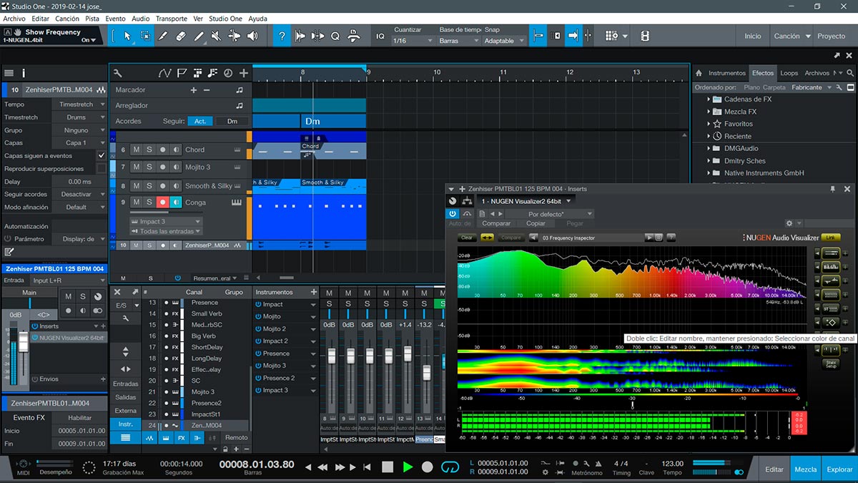Expand the Cadenas de FX folder
The image size is (858, 483).
(709, 99)
